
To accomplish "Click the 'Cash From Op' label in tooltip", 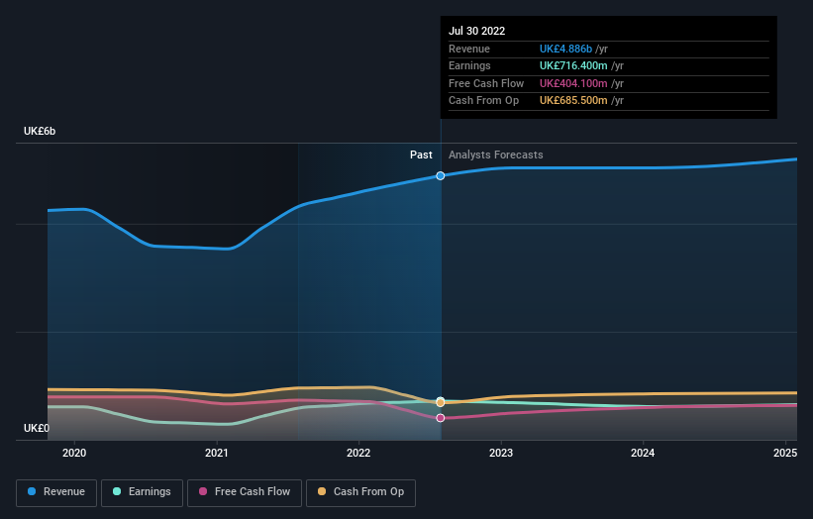I will [484, 101].
